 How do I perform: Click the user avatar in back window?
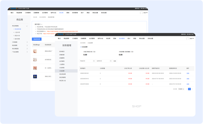coord(141,12)
